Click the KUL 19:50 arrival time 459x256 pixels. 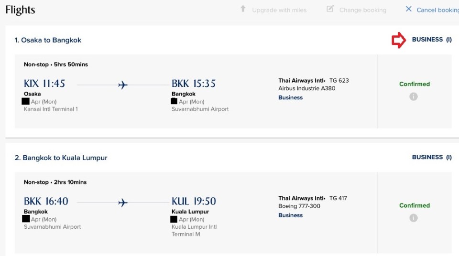(194, 201)
